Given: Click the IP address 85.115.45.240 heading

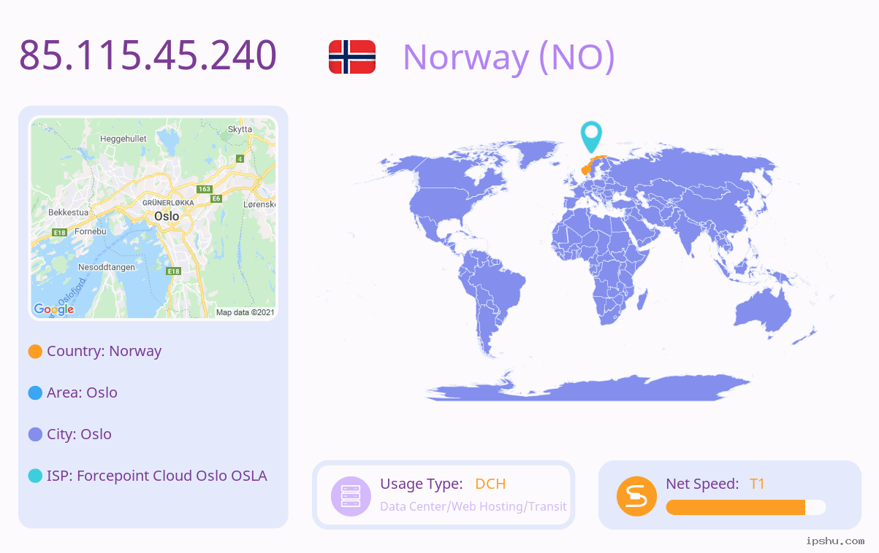Looking at the screenshot, I should tap(148, 55).
